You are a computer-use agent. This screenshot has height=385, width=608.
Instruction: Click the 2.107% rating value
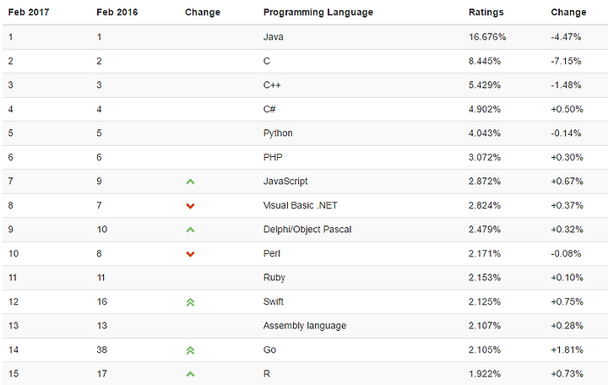click(485, 325)
